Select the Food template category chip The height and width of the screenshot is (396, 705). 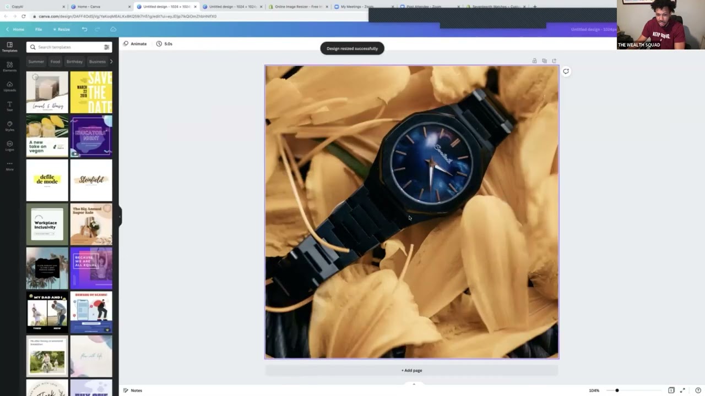(x=55, y=62)
